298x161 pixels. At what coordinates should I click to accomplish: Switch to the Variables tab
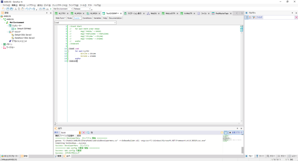pyautogui.click(x=97, y=18)
